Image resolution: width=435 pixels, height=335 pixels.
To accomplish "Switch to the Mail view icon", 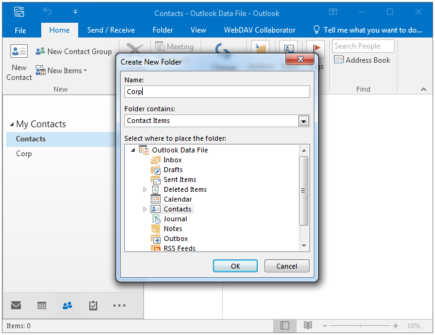I will pyautogui.click(x=16, y=305).
